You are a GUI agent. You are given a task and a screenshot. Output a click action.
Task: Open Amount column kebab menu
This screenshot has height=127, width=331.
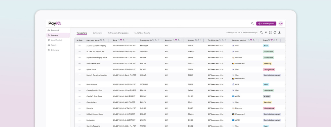[x=201, y=40]
